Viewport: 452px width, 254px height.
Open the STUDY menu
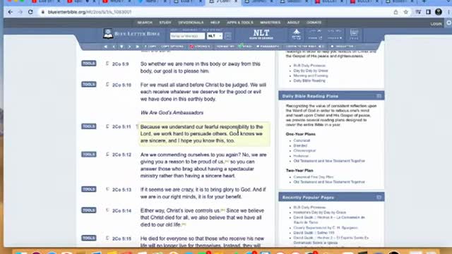[165, 23]
